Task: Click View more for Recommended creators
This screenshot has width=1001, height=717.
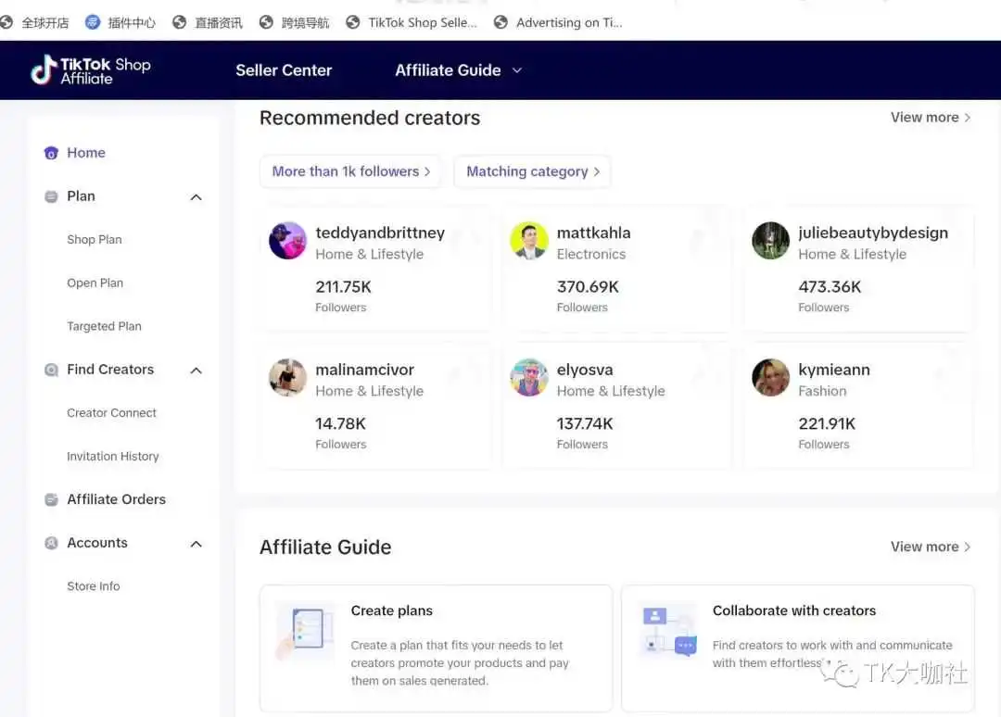Action: point(931,118)
